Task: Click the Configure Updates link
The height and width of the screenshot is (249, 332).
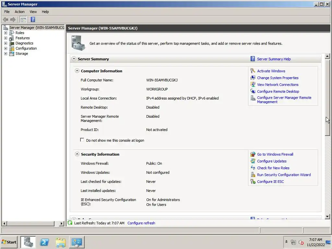Action: point(272,161)
